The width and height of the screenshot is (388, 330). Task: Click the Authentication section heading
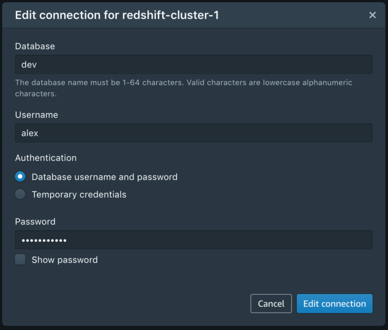46,158
